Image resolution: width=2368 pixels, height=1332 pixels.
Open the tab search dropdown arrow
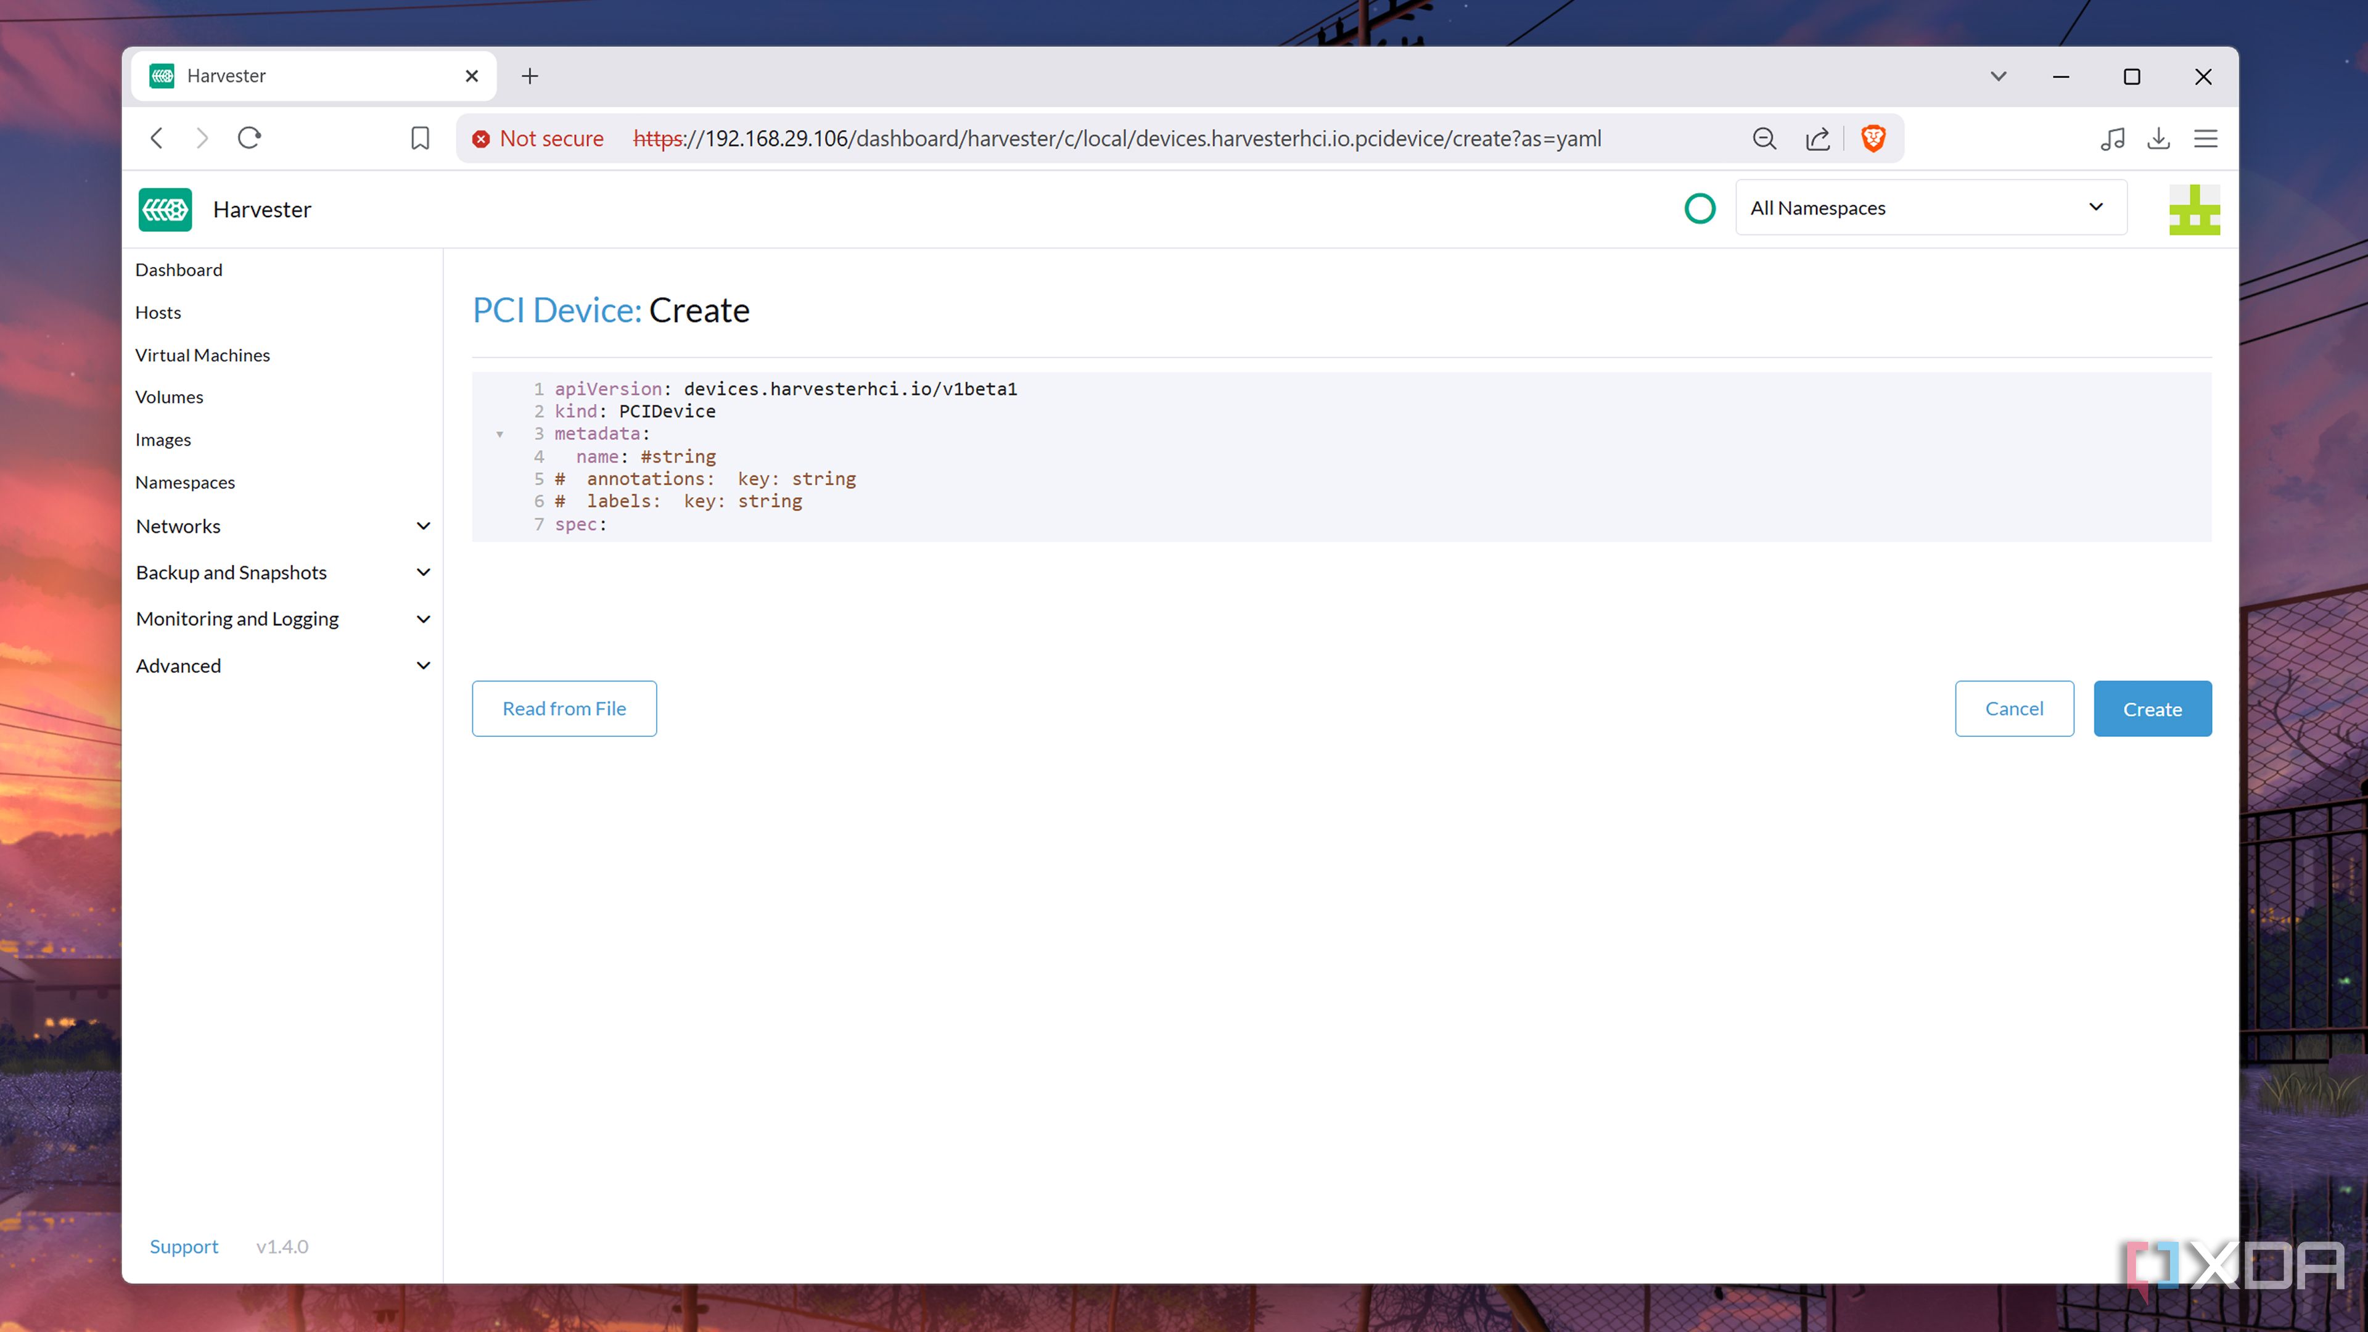[x=1999, y=76]
